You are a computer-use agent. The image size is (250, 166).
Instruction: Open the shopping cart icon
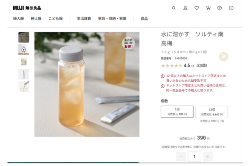point(208,8)
